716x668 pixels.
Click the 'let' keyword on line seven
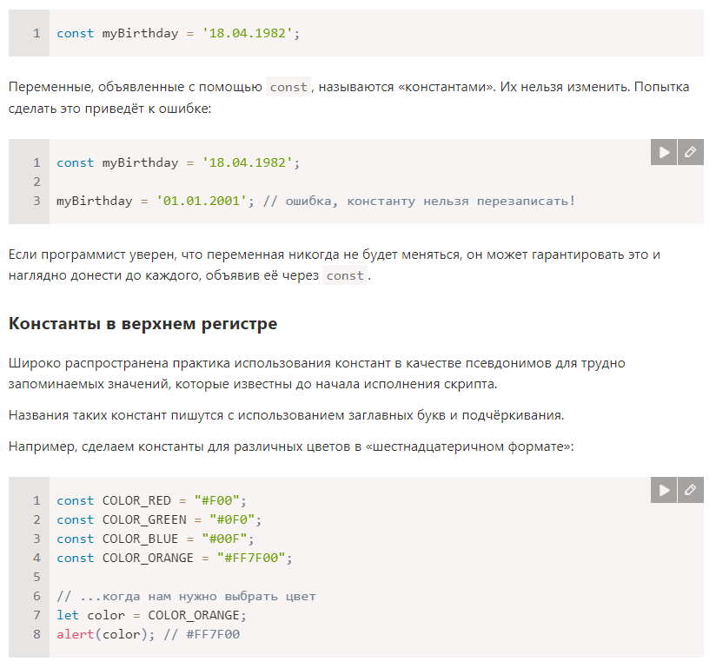pyautogui.click(x=68, y=616)
